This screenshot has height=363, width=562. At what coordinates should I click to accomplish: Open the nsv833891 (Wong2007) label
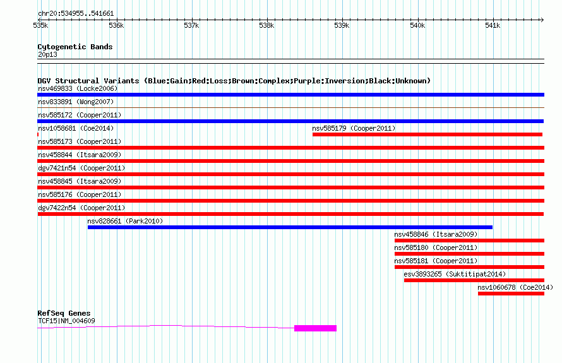76,102
